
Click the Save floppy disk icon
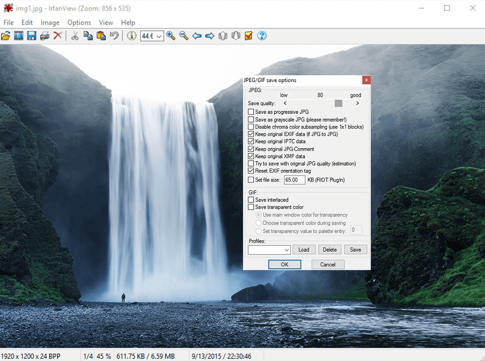[31, 36]
